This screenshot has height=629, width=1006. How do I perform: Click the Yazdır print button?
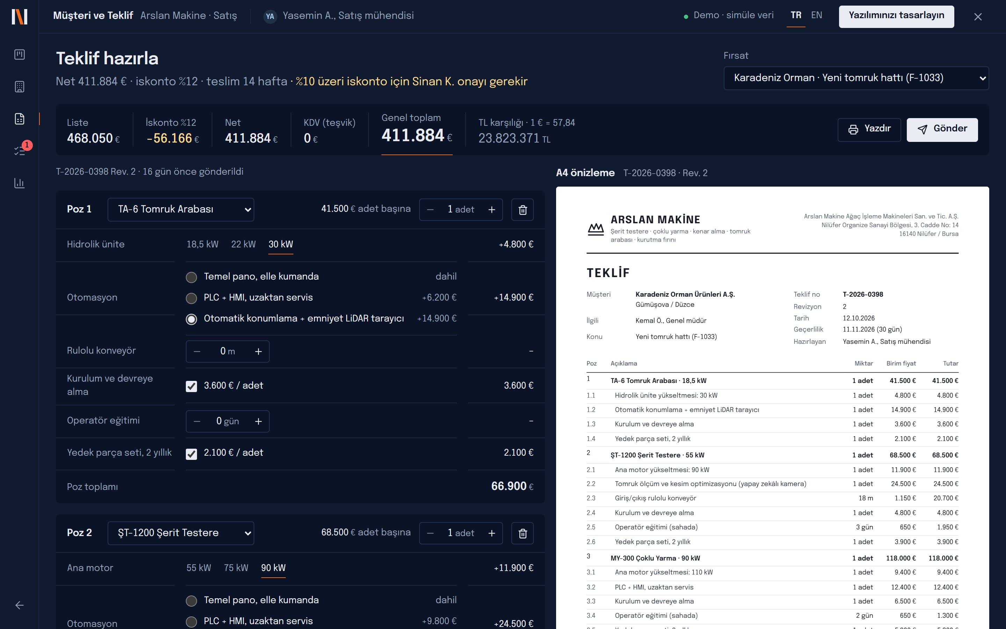(869, 130)
